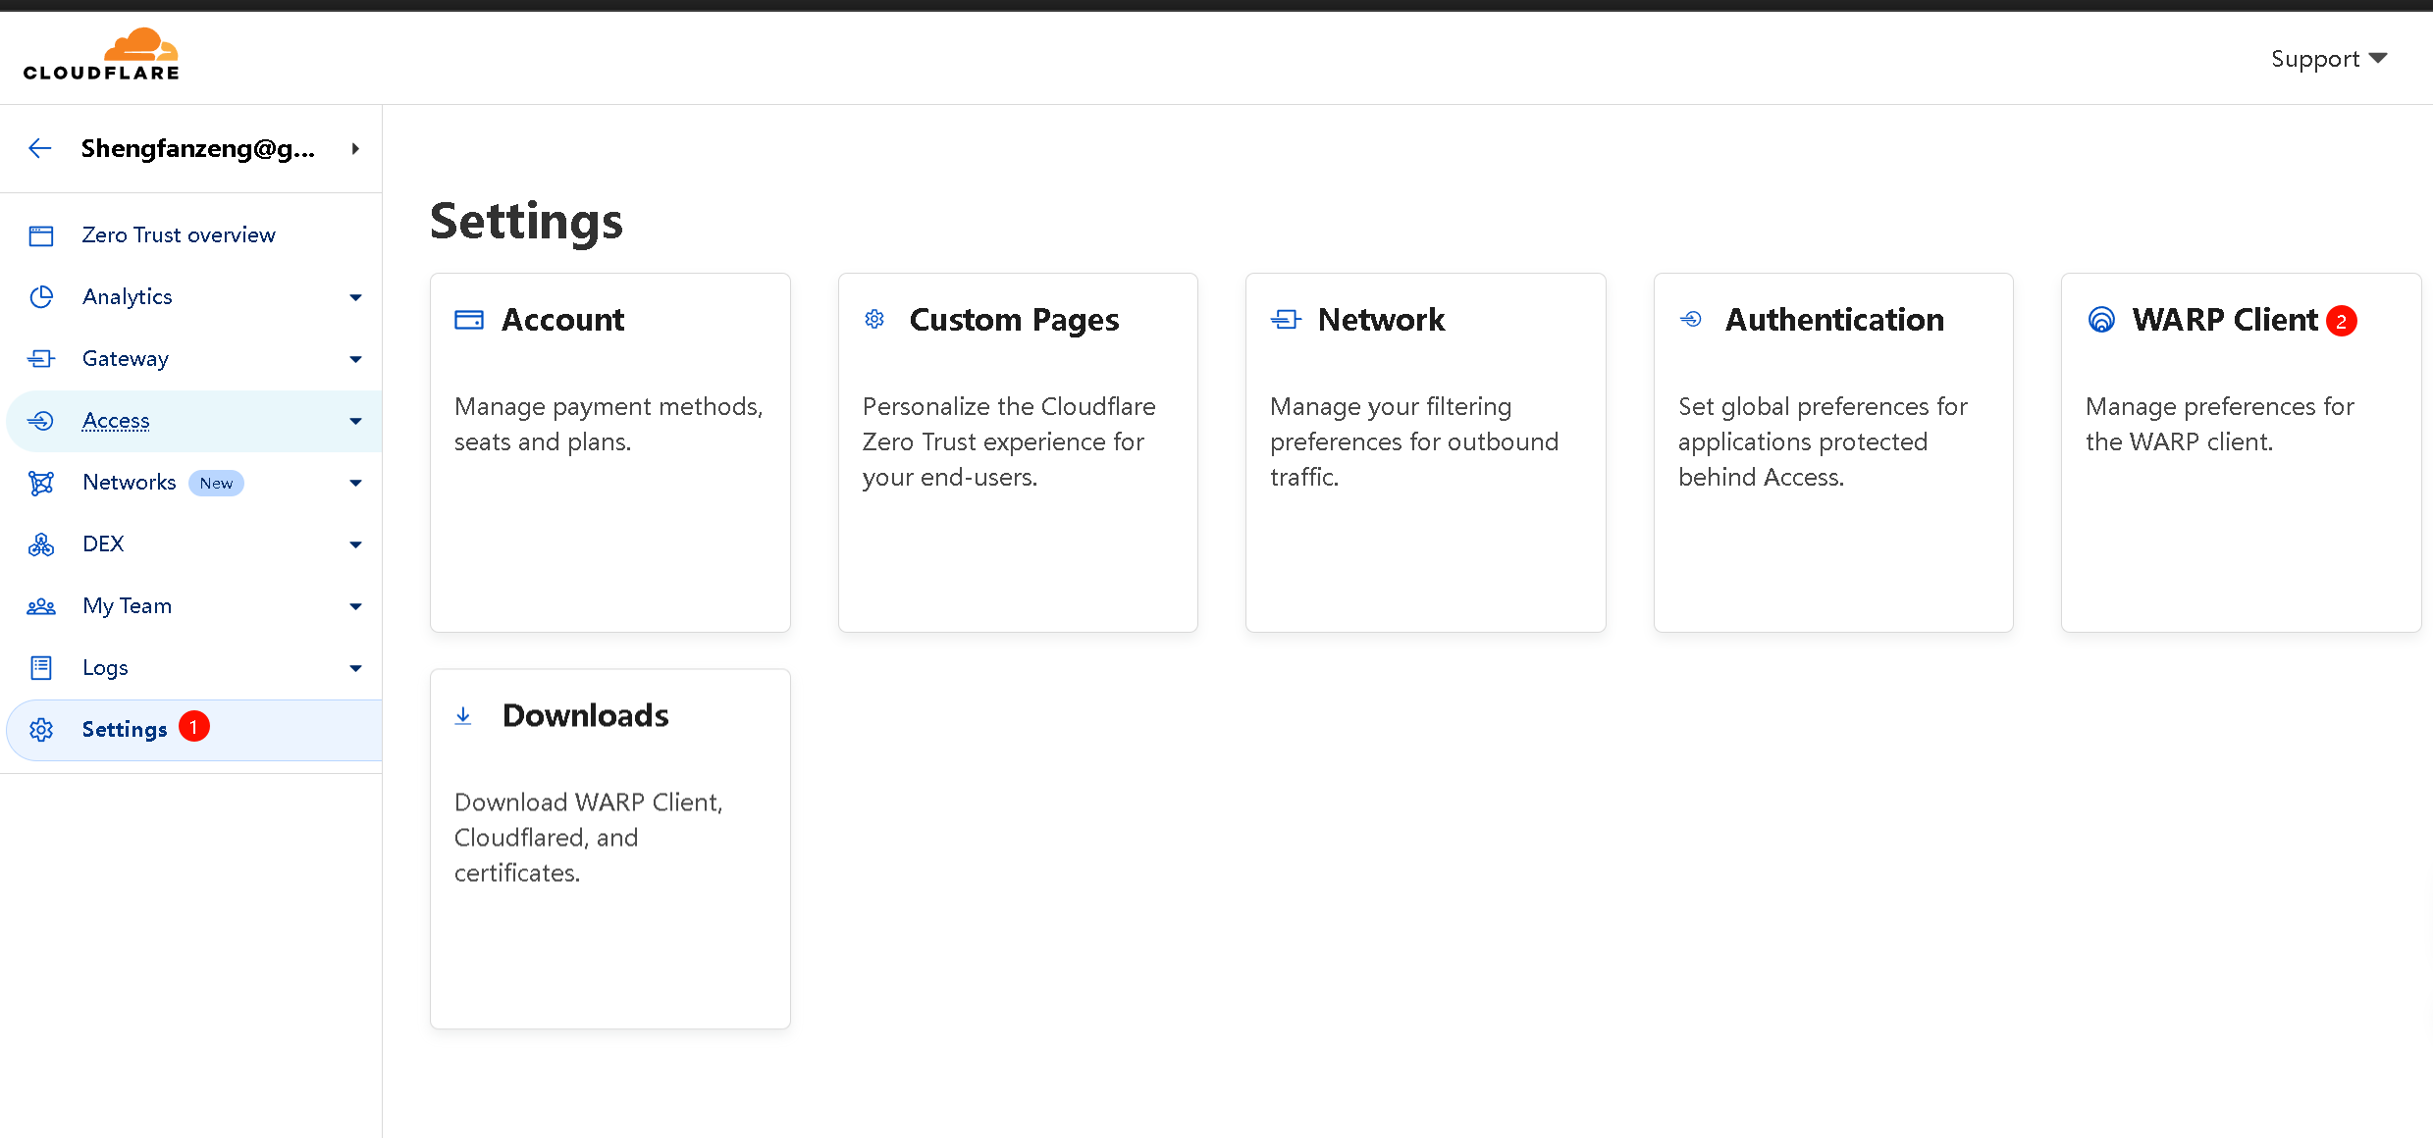Open the Access menu item
This screenshot has width=2433, height=1138.
point(116,421)
